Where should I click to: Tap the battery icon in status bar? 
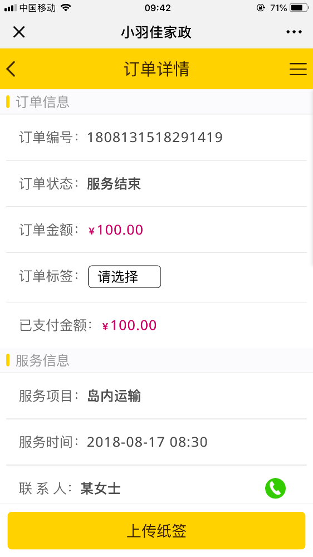(299, 7)
